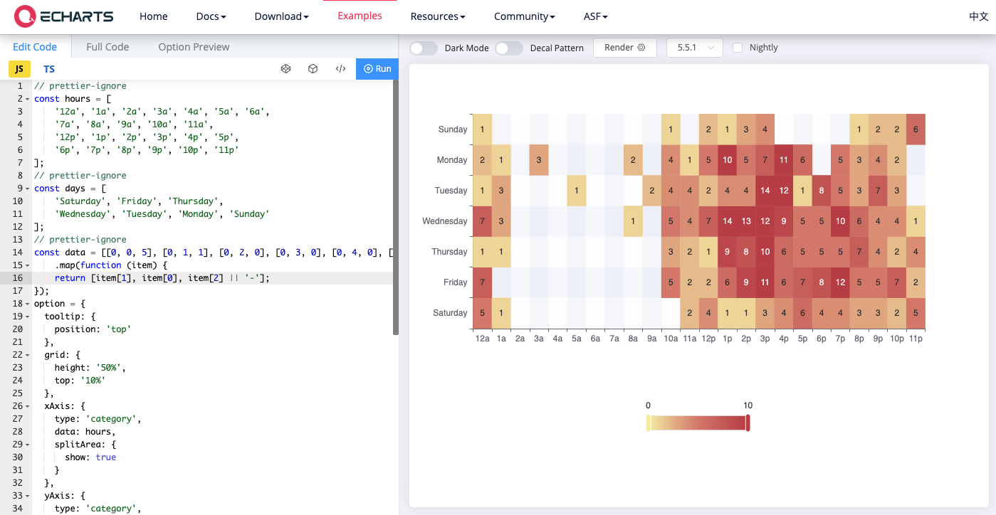Open the 5.5.1 version dropdown
This screenshot has width=996, height=515.
[694, 48]
